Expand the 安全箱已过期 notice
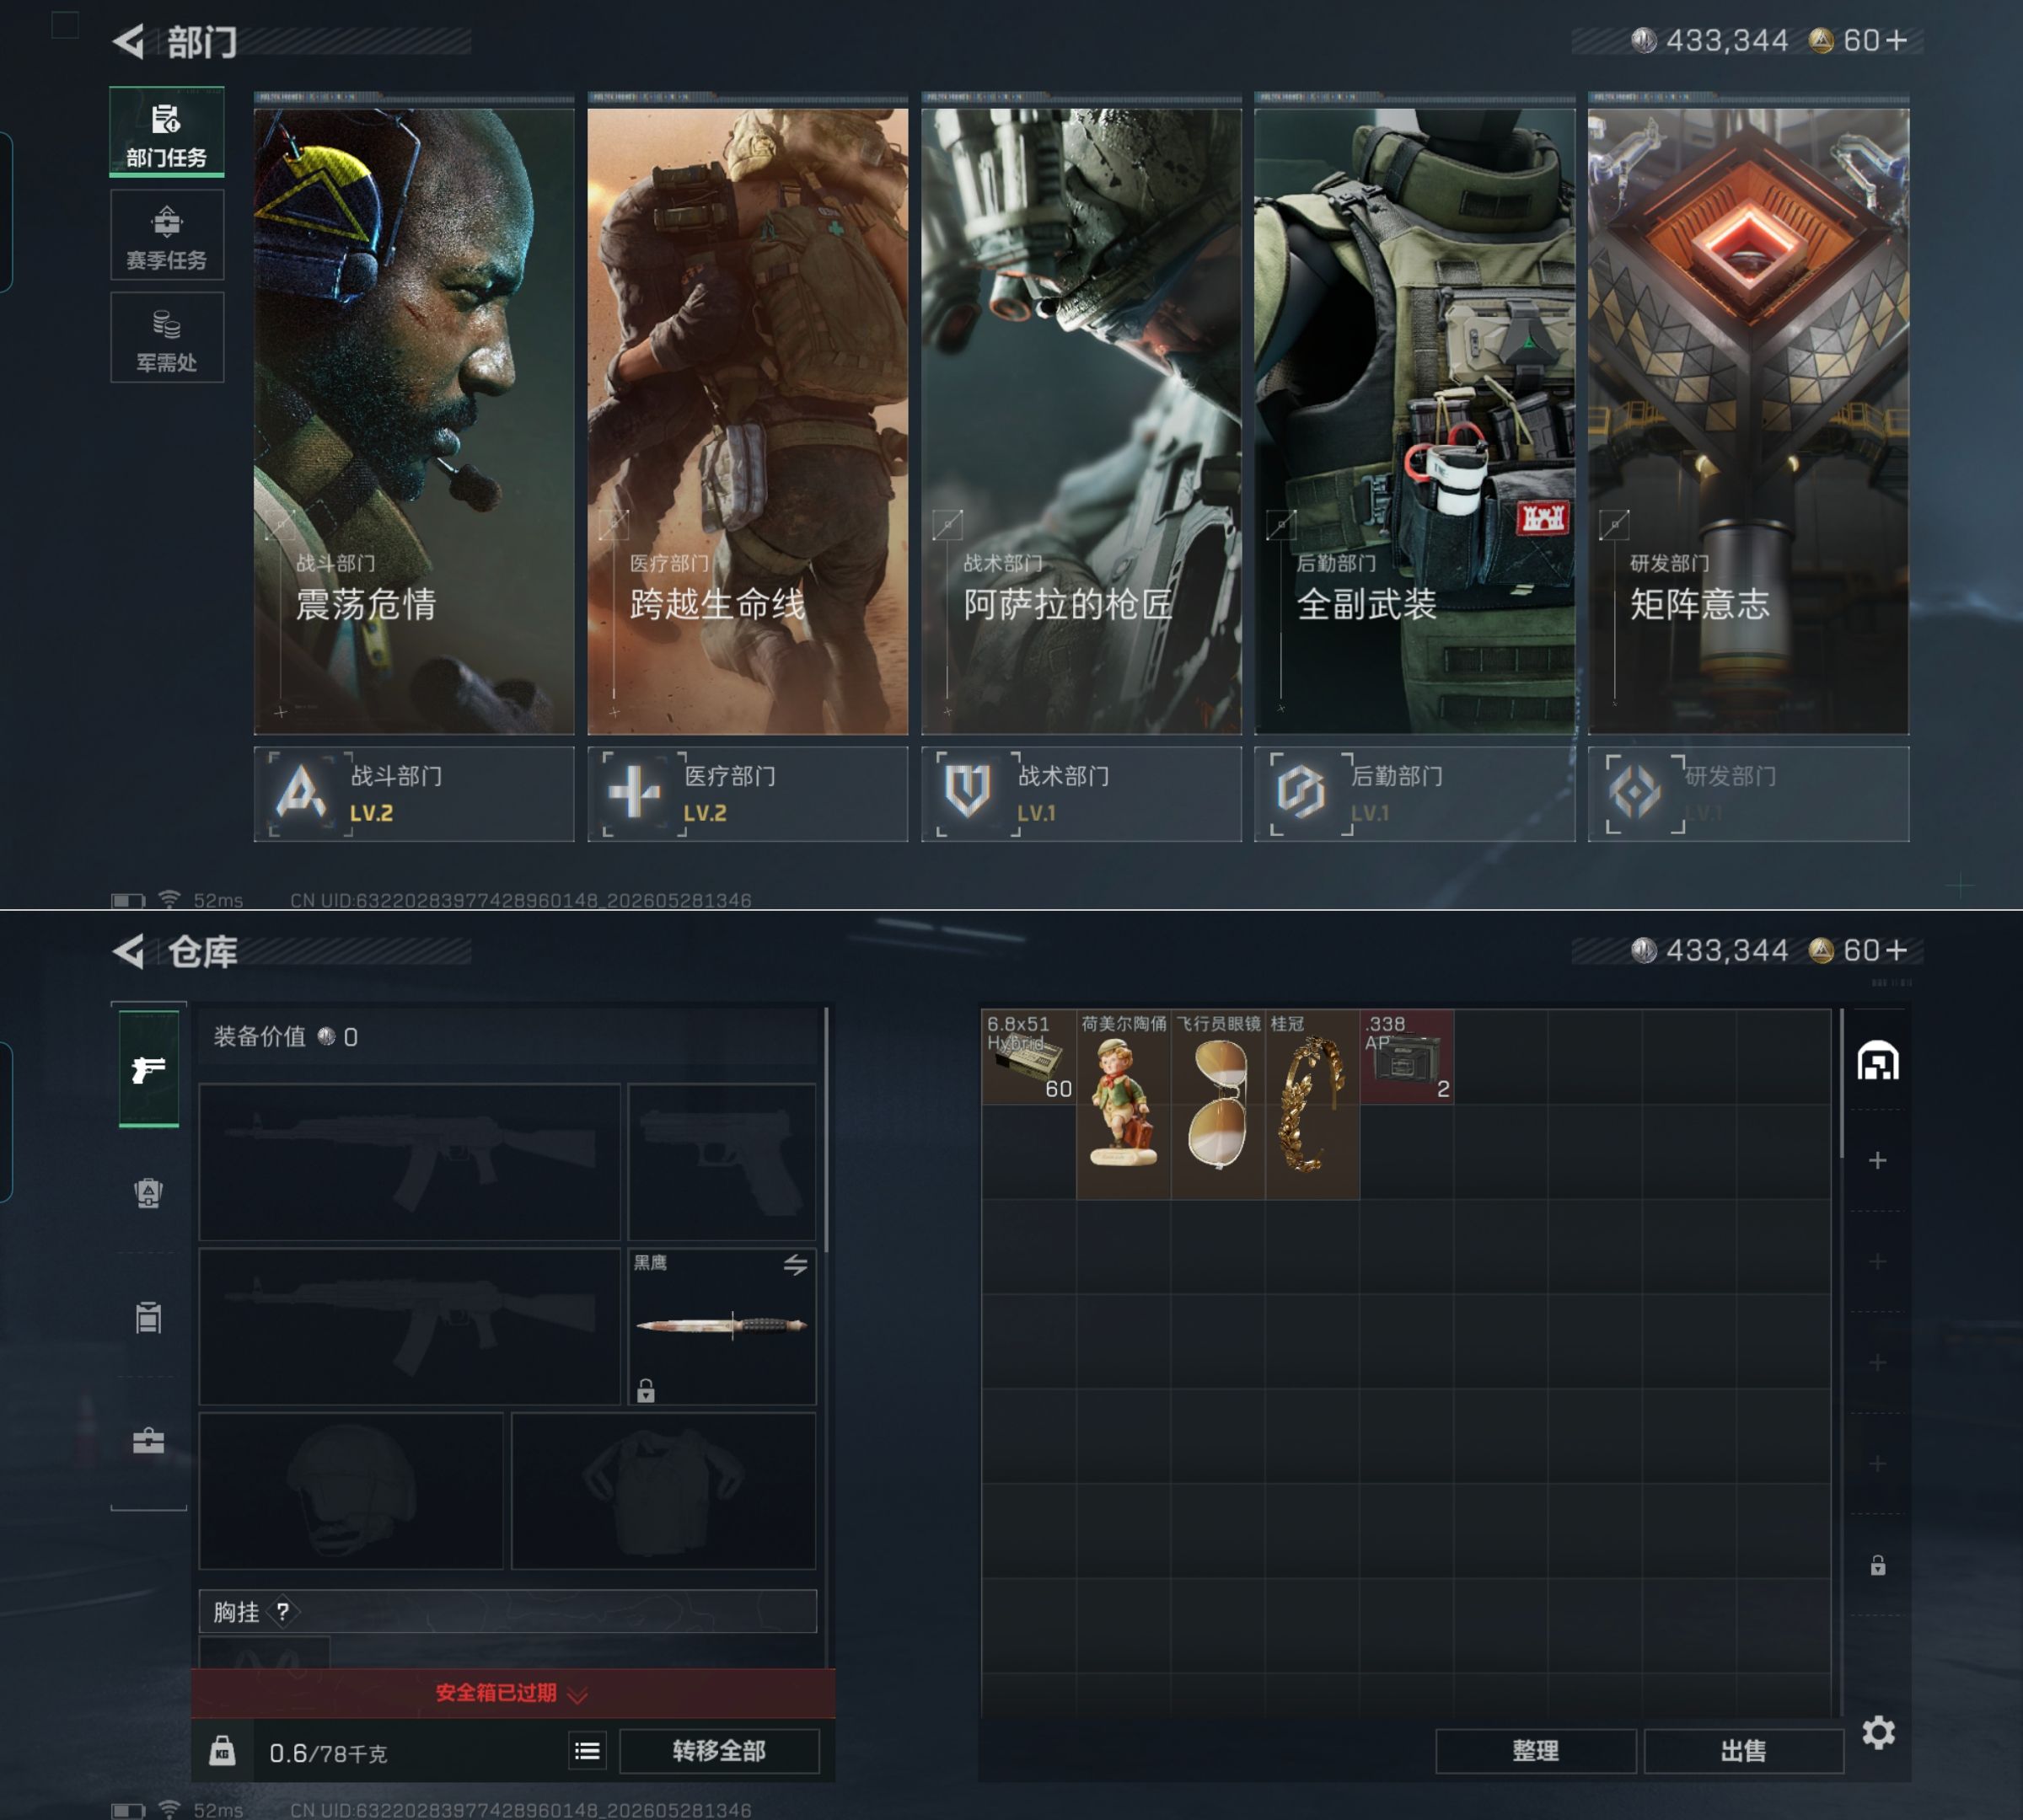This screenshot has width=2023, height=1820. [513, 1693]
